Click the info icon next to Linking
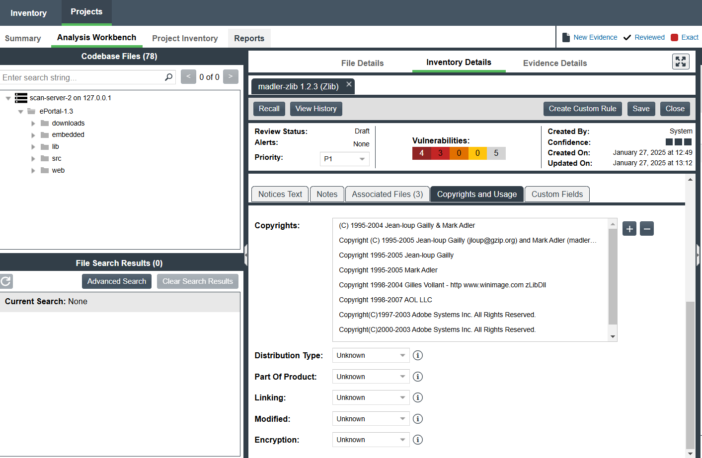The image size is (702, 458). coord(418,397)
